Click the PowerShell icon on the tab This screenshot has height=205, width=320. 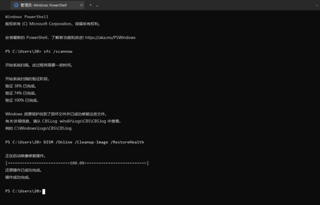[x=16, y=5]
